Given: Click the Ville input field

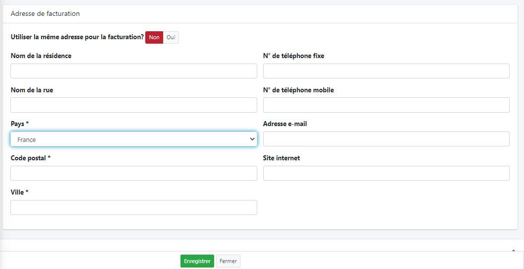Looking at the screenshot, I should point(133,207).
